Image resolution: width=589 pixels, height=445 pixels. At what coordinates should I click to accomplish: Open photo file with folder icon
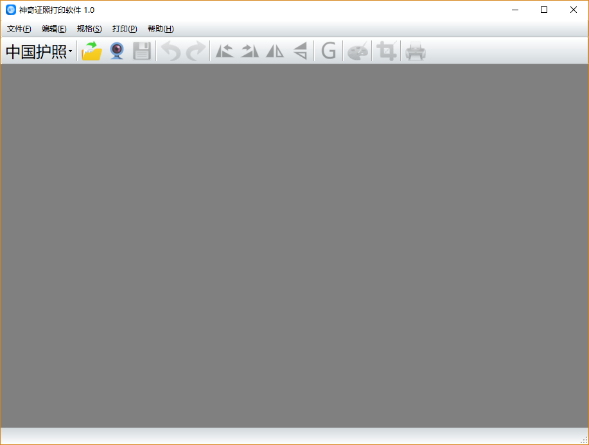(x=92, y=51)
